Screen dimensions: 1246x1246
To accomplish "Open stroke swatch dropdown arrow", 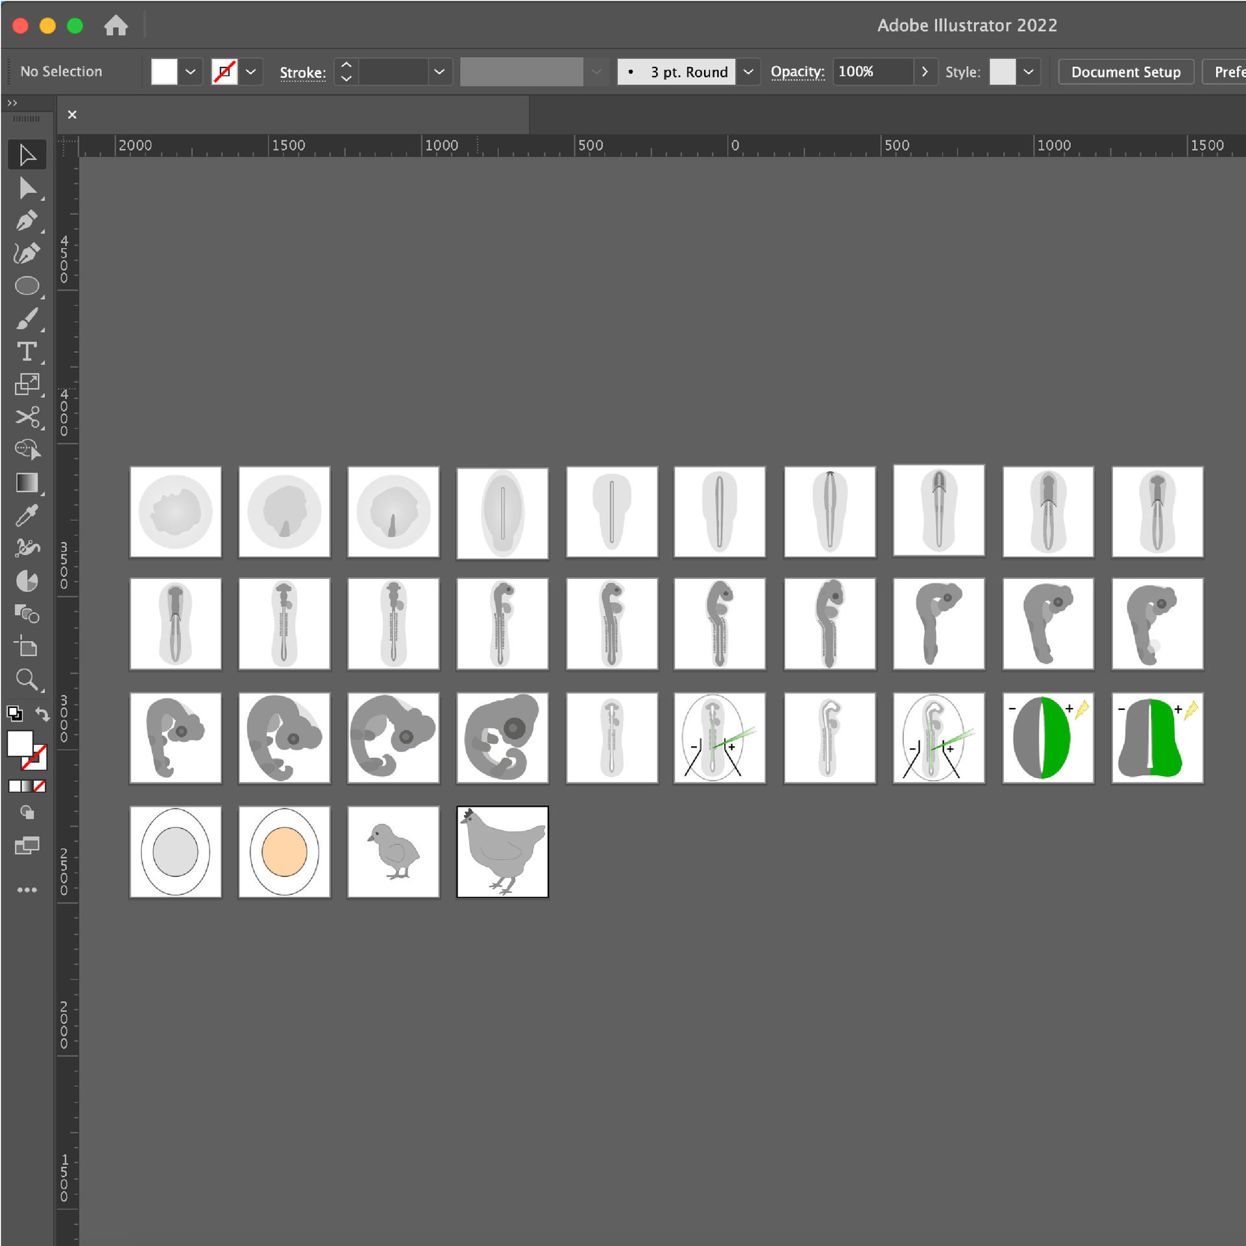I will [x=250, y=71].
